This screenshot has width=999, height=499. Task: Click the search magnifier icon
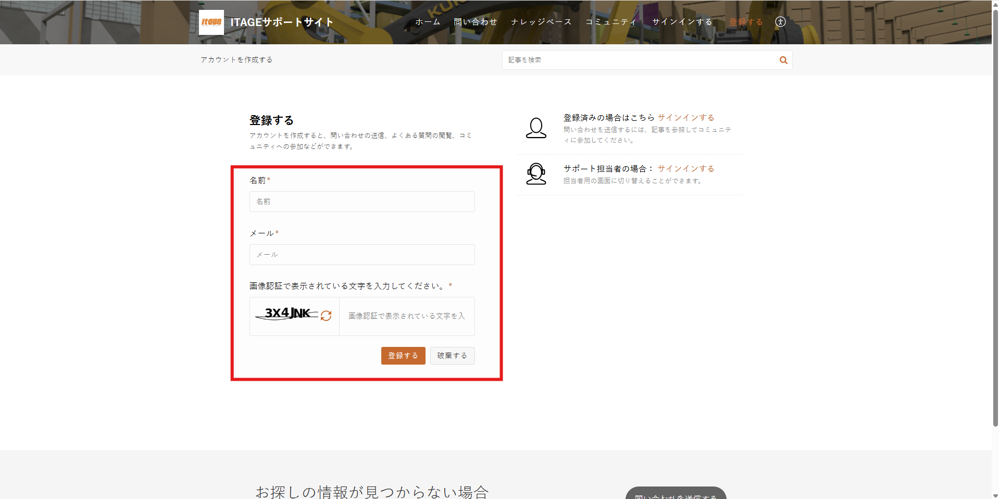point(783,60)
